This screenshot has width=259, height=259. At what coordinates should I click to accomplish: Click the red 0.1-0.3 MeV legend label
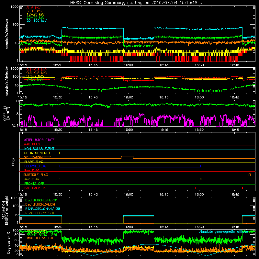tap(37, 70)
